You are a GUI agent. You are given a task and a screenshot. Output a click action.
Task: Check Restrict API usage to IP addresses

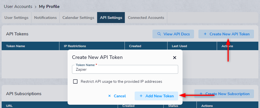[x=75, y=82]
